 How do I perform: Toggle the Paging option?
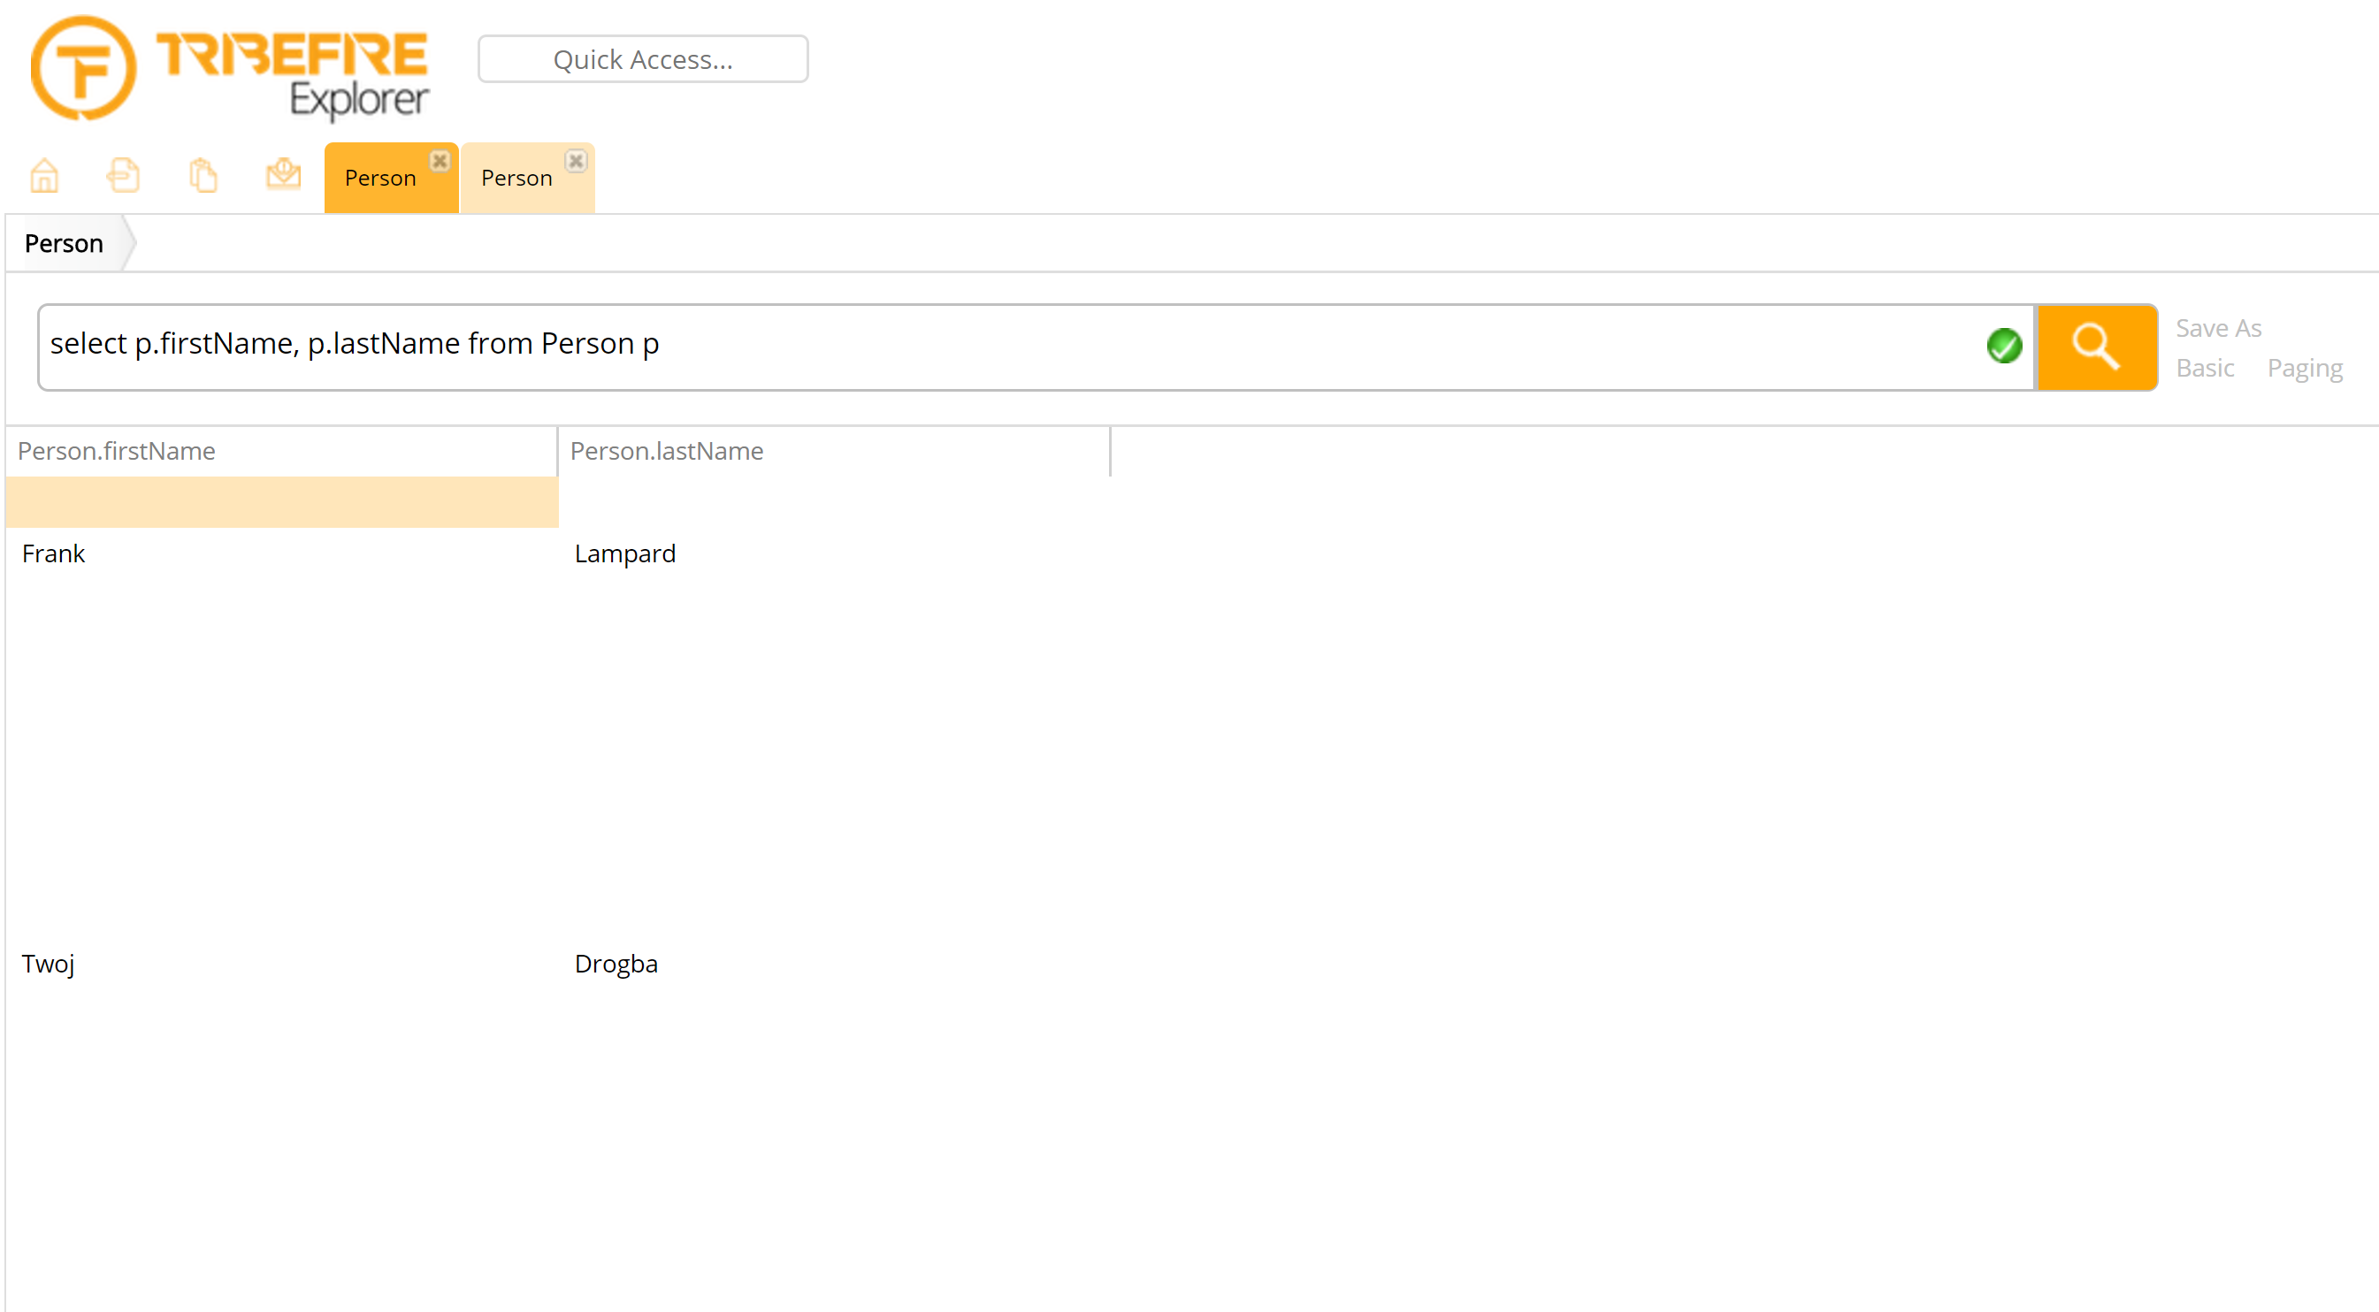coord(2304,368)
